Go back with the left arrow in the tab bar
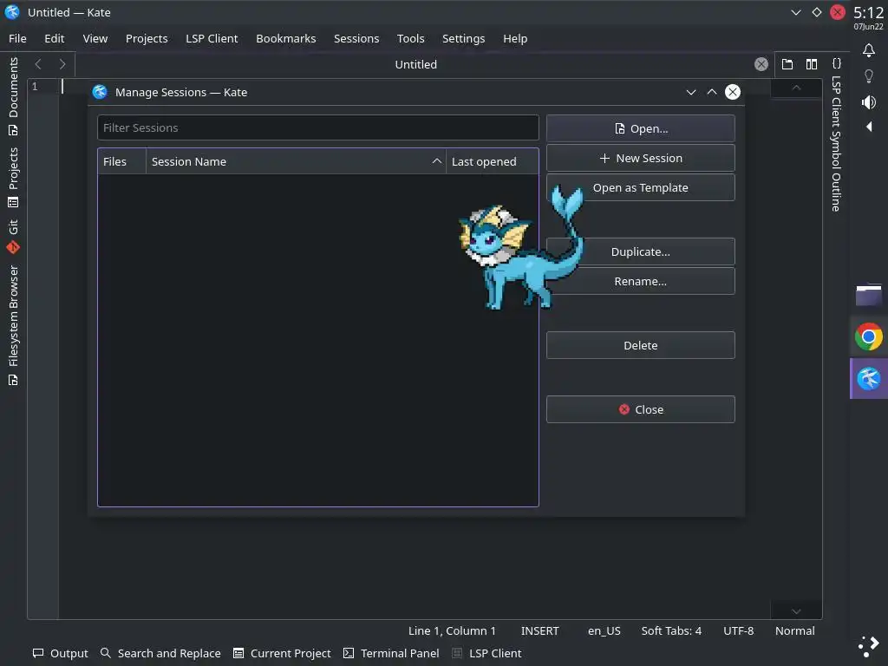Viewport: 888px width, 666px height. [x=38, y=64]
